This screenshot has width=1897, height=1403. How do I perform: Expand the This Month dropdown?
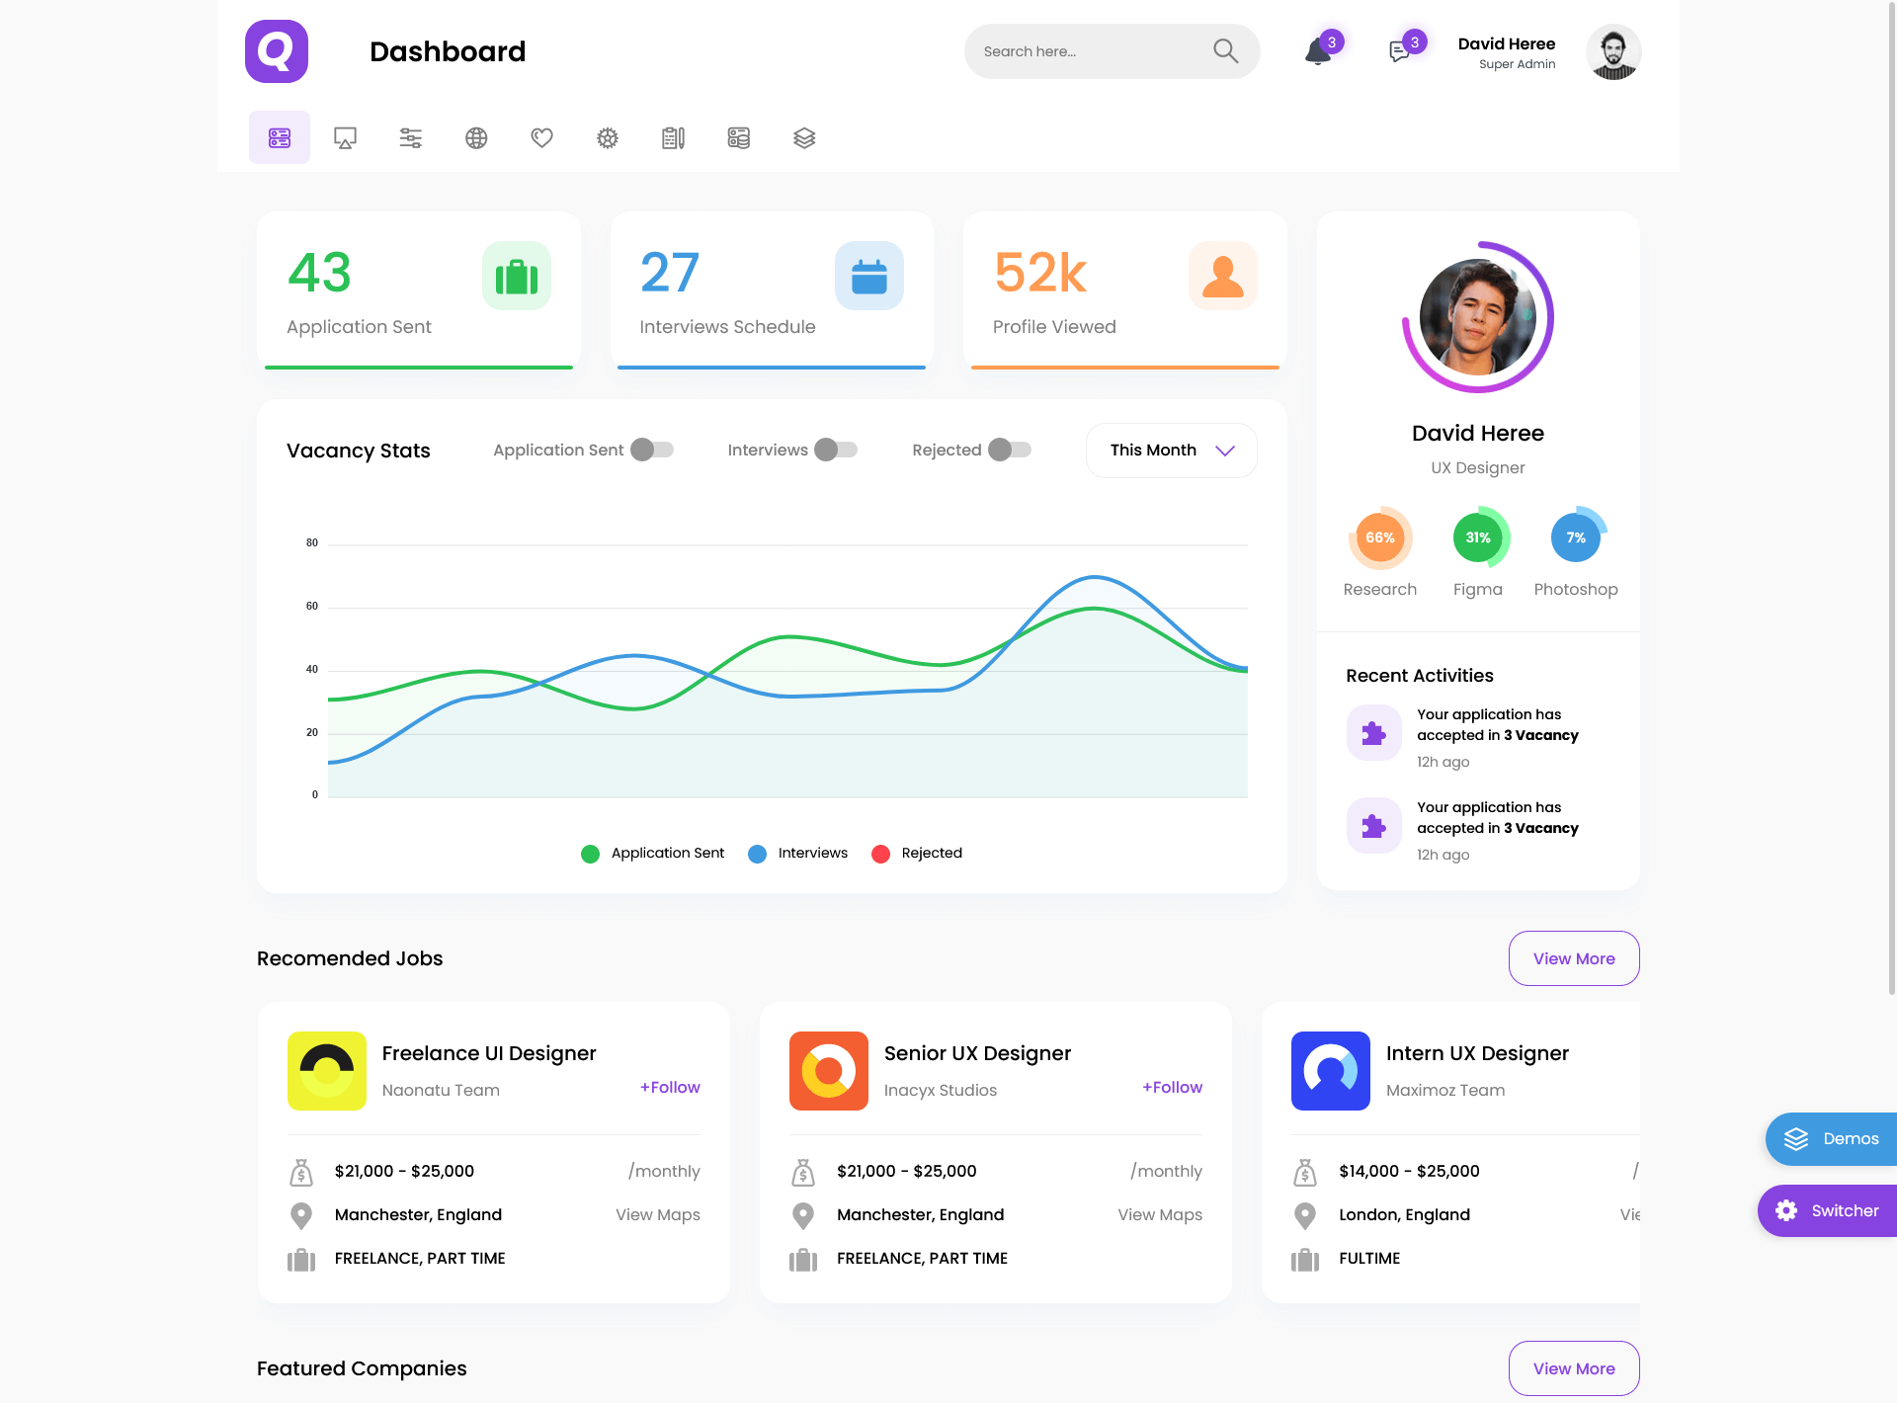tap(1171, 451)
